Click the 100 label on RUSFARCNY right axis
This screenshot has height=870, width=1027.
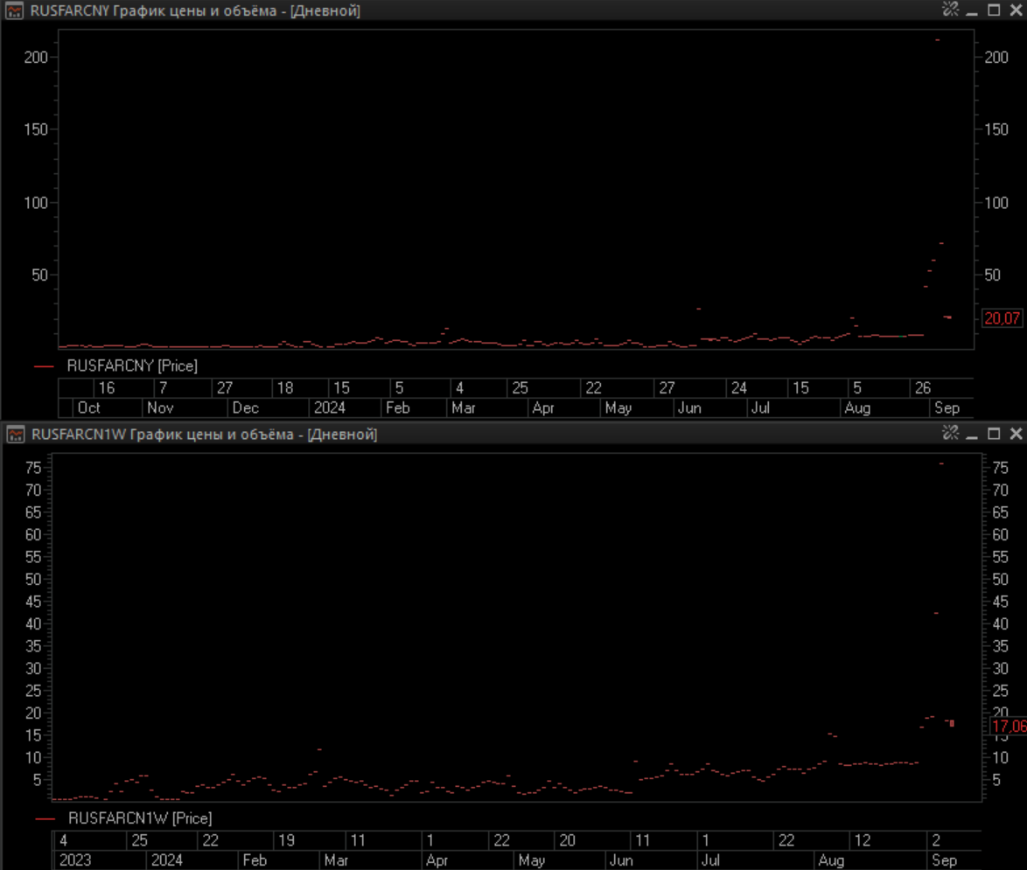[996, 203]
